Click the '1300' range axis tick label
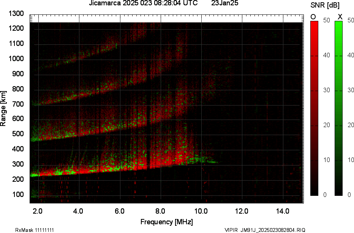354x233 pixels. [x=16, y=14]
